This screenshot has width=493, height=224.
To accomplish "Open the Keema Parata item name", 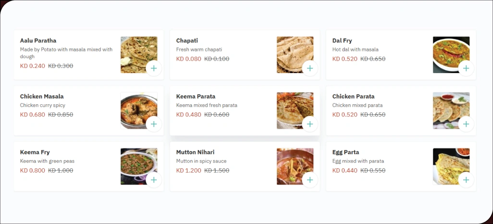I will 196,97.
